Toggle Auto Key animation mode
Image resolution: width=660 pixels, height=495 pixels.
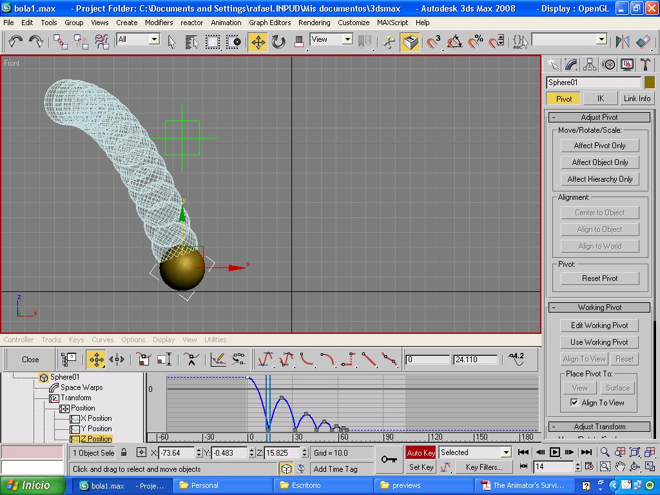[421, 452]
